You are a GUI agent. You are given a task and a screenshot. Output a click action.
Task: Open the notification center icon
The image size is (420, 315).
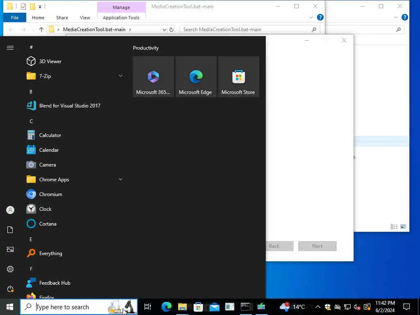point(406,307)
